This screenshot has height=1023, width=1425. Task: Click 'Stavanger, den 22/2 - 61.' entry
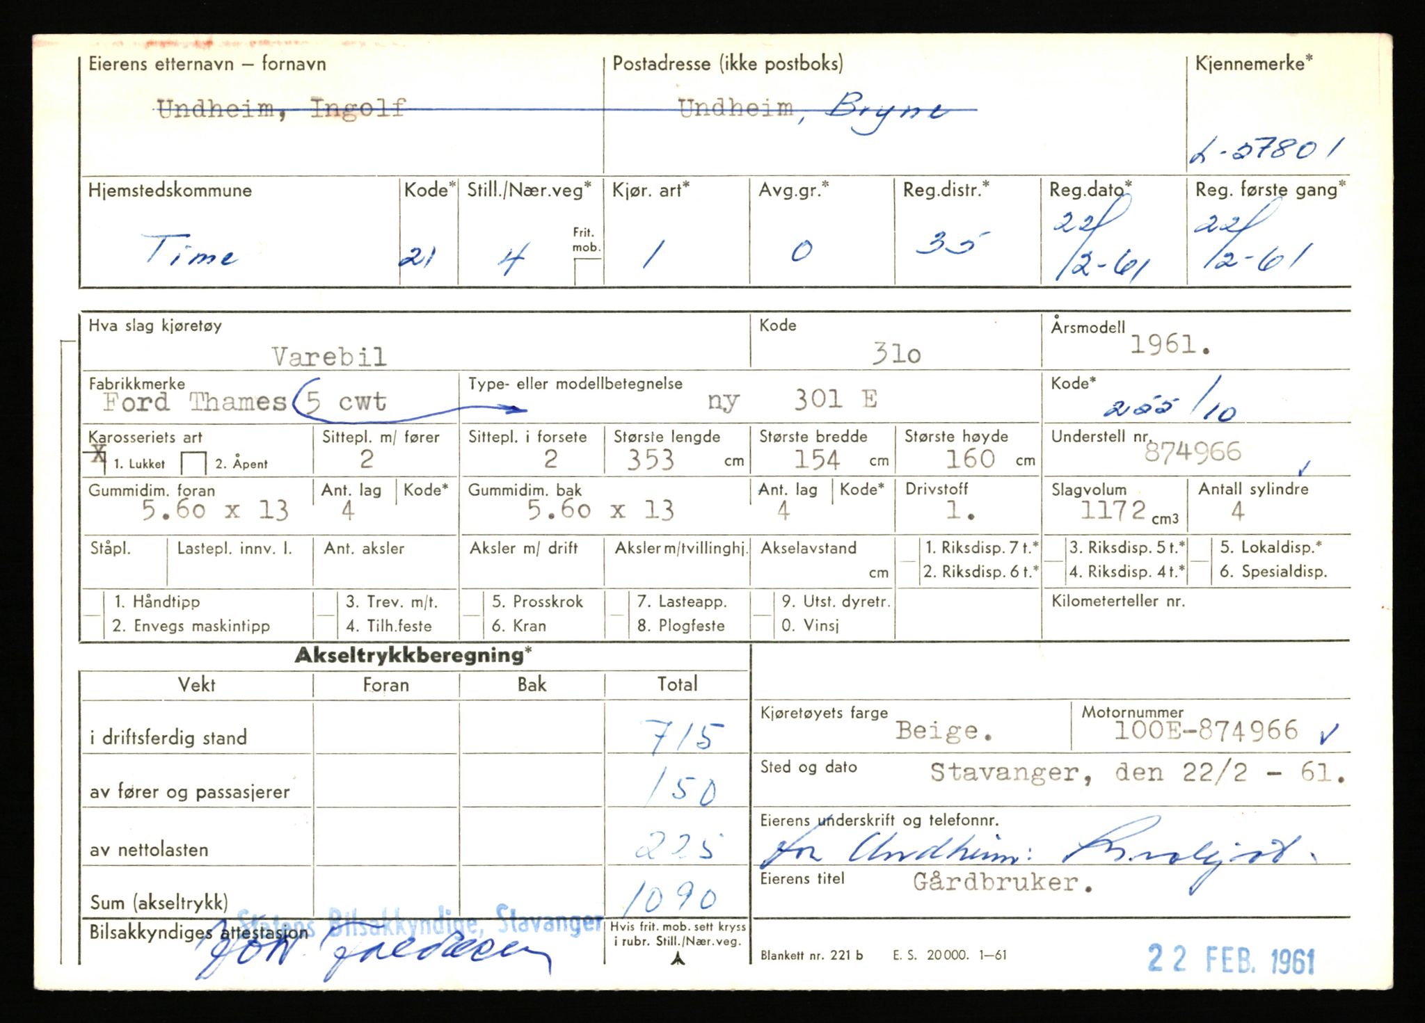click(1138, 773)
